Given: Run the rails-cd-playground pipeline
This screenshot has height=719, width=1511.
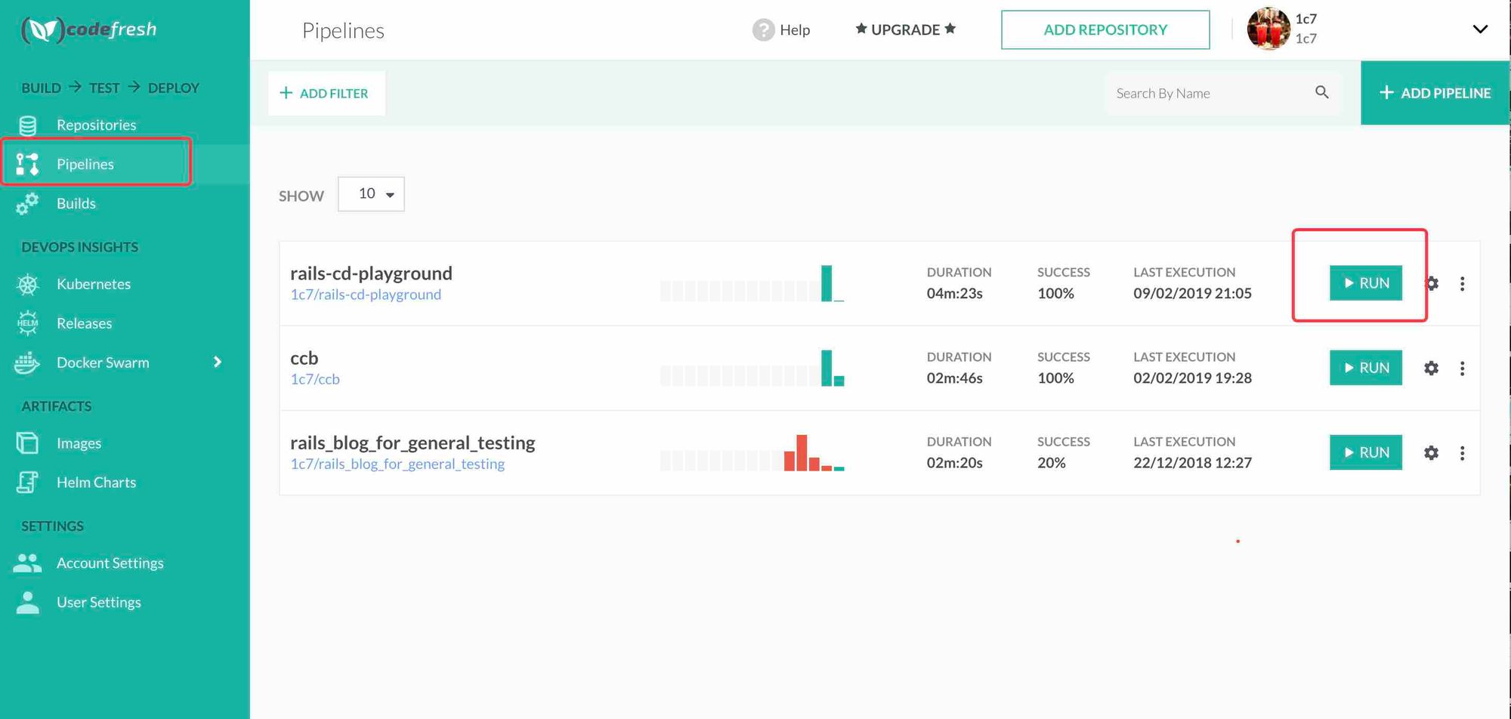Looking at the screenshot, I should point(1365,283).
